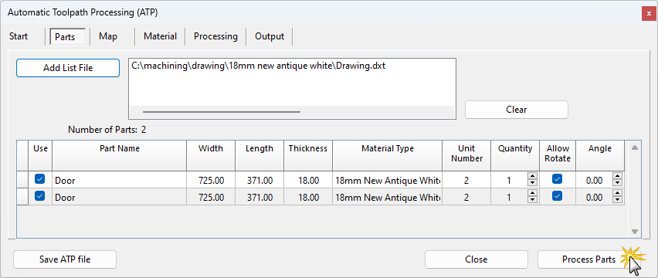Click first row's 18mm New Antique White cell
658x278 pixels.
click(388, 180)
